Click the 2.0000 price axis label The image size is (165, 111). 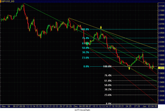click(x=161, y=55)
